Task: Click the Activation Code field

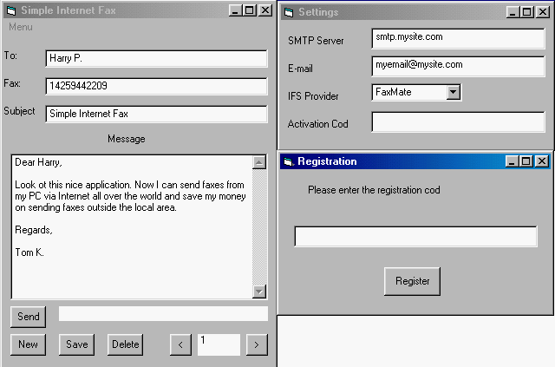Action: 459,121
